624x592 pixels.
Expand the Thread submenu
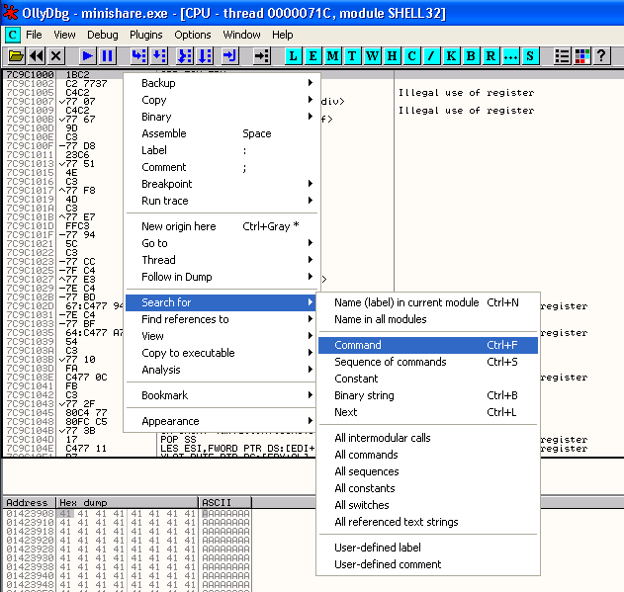(223, 260)
